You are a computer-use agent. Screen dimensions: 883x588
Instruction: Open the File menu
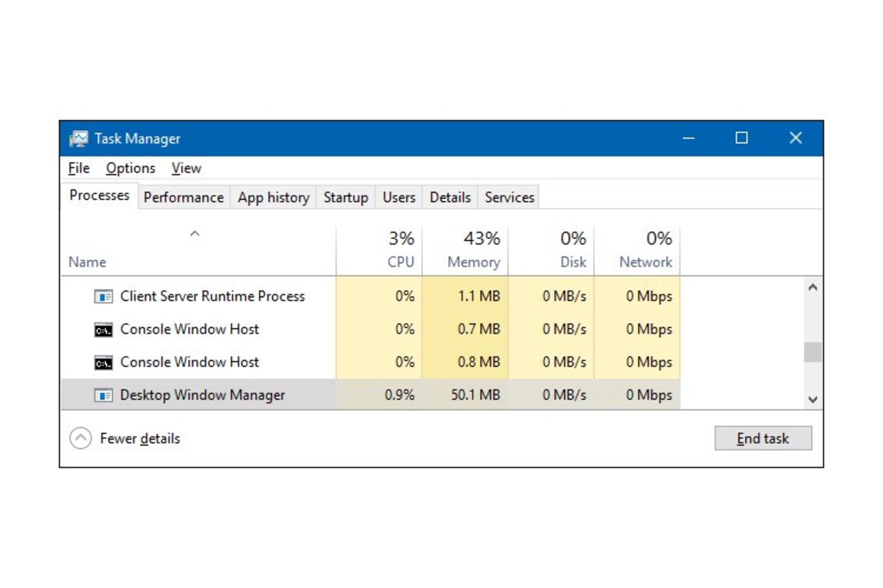click(x=79, y=168)
